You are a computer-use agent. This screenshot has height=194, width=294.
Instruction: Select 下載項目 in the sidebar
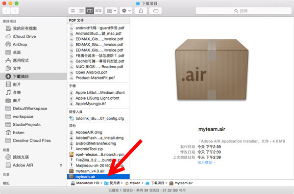click(33, 77)
